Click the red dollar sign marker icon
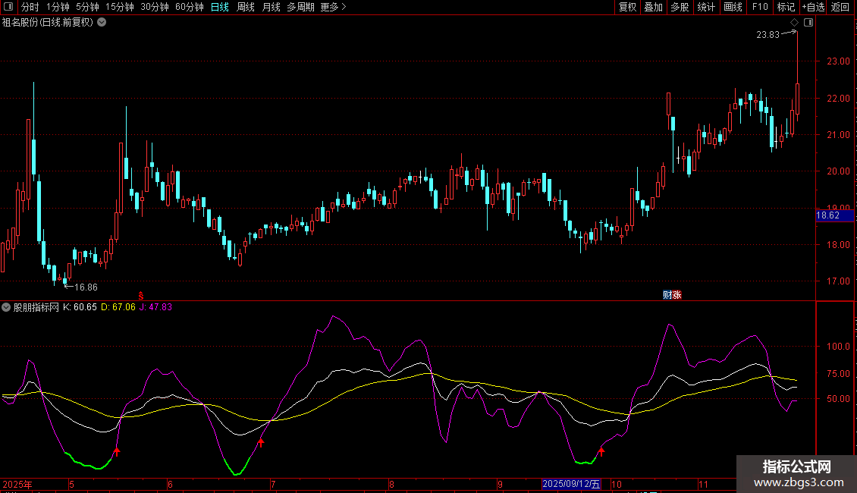The width and height of the screenshot is (857, 493). (140, 294)
